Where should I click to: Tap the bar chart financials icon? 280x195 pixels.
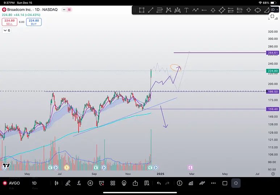pos(191,183)
